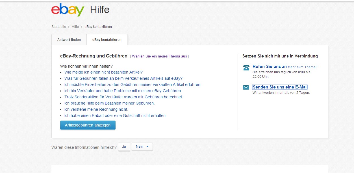The height and width of the screenshot is (173, 354).
Task: Open 'Trotz Sonderaktion für Verkäufer' link
Action: (124, 97)
